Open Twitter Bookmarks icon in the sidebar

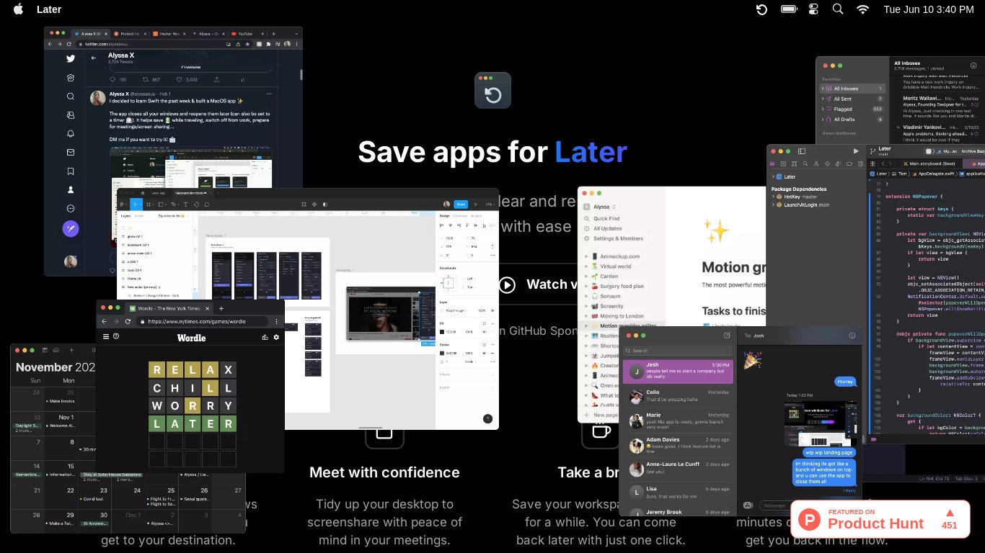point(71,171)
